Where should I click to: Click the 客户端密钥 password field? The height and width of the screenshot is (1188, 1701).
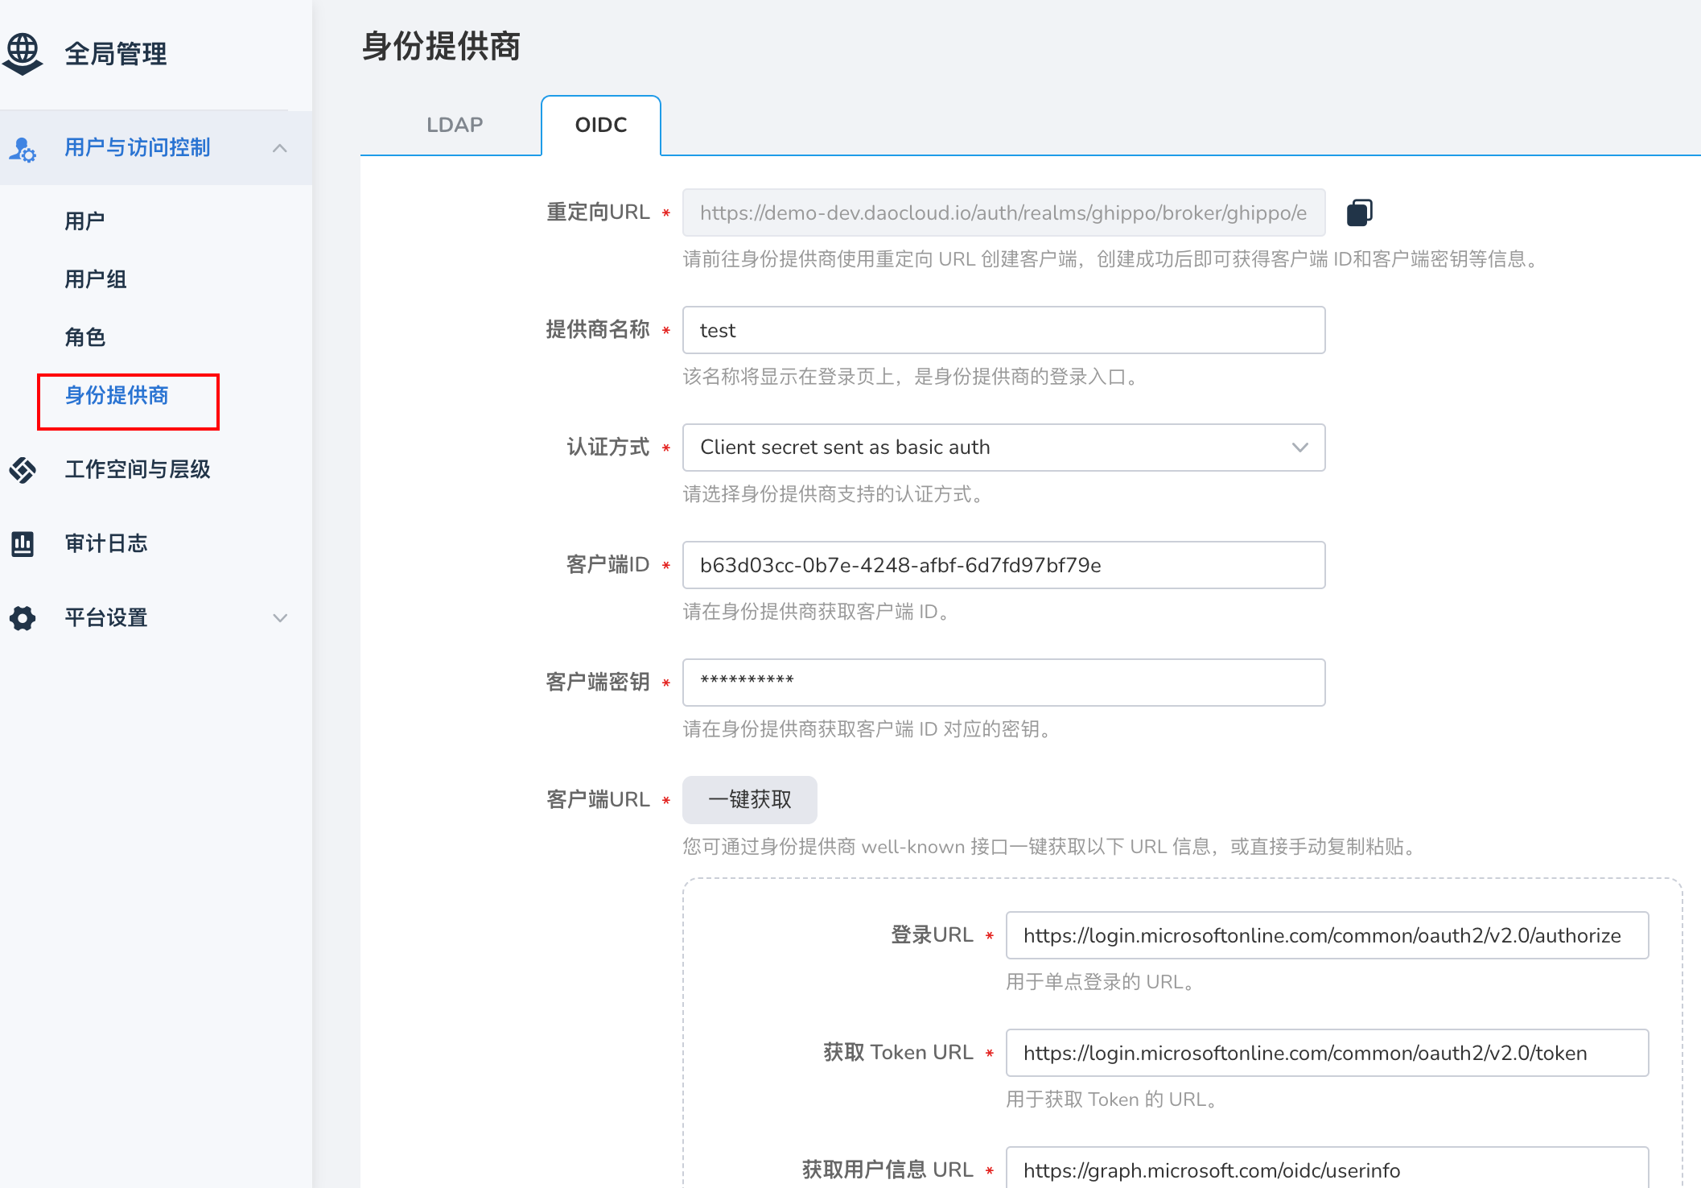pos(1003,683)
